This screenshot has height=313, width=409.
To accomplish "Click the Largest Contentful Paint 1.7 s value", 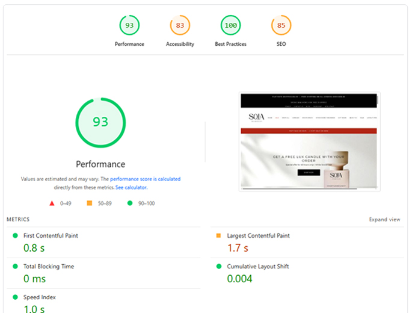I will pyautogui.click(x=238, y=248).
